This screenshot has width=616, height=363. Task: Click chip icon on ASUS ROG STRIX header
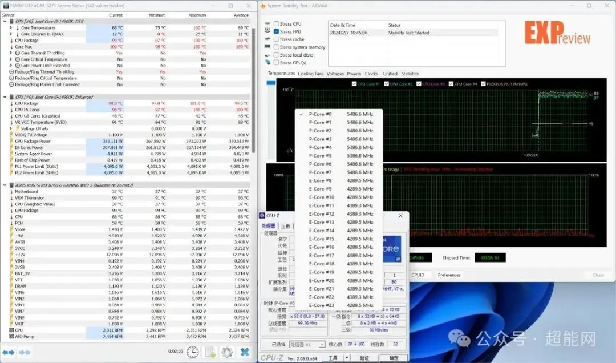pyautogui.click(x=11, y=185)
